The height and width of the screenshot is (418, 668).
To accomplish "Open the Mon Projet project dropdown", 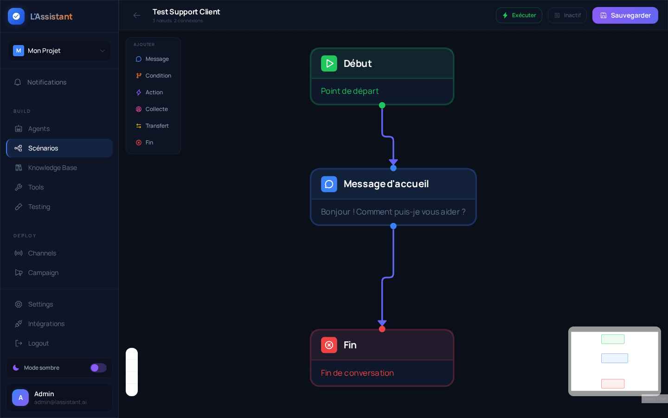I will tap(59, 51).
